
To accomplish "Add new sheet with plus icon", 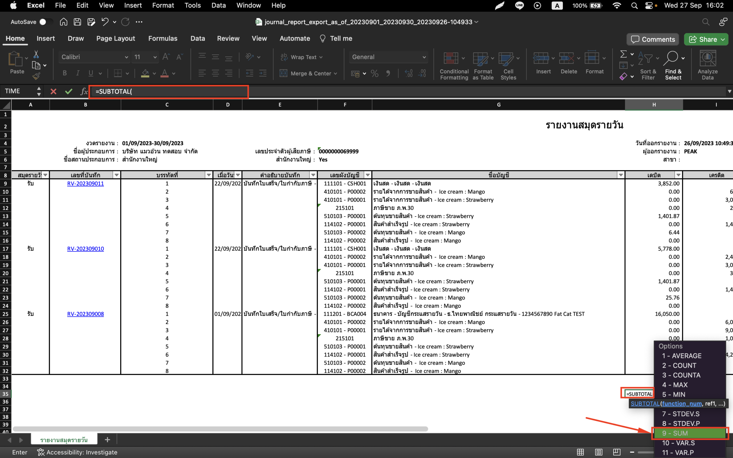I will tap(107, 439).
